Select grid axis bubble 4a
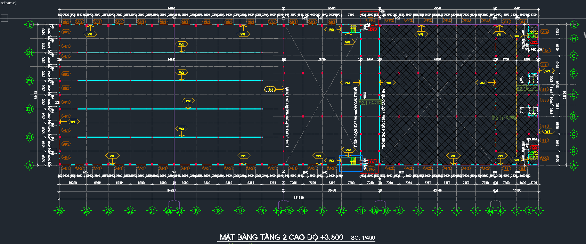This screenshot has height=244, width=586. pyautogui.click(x=490, y=211)
